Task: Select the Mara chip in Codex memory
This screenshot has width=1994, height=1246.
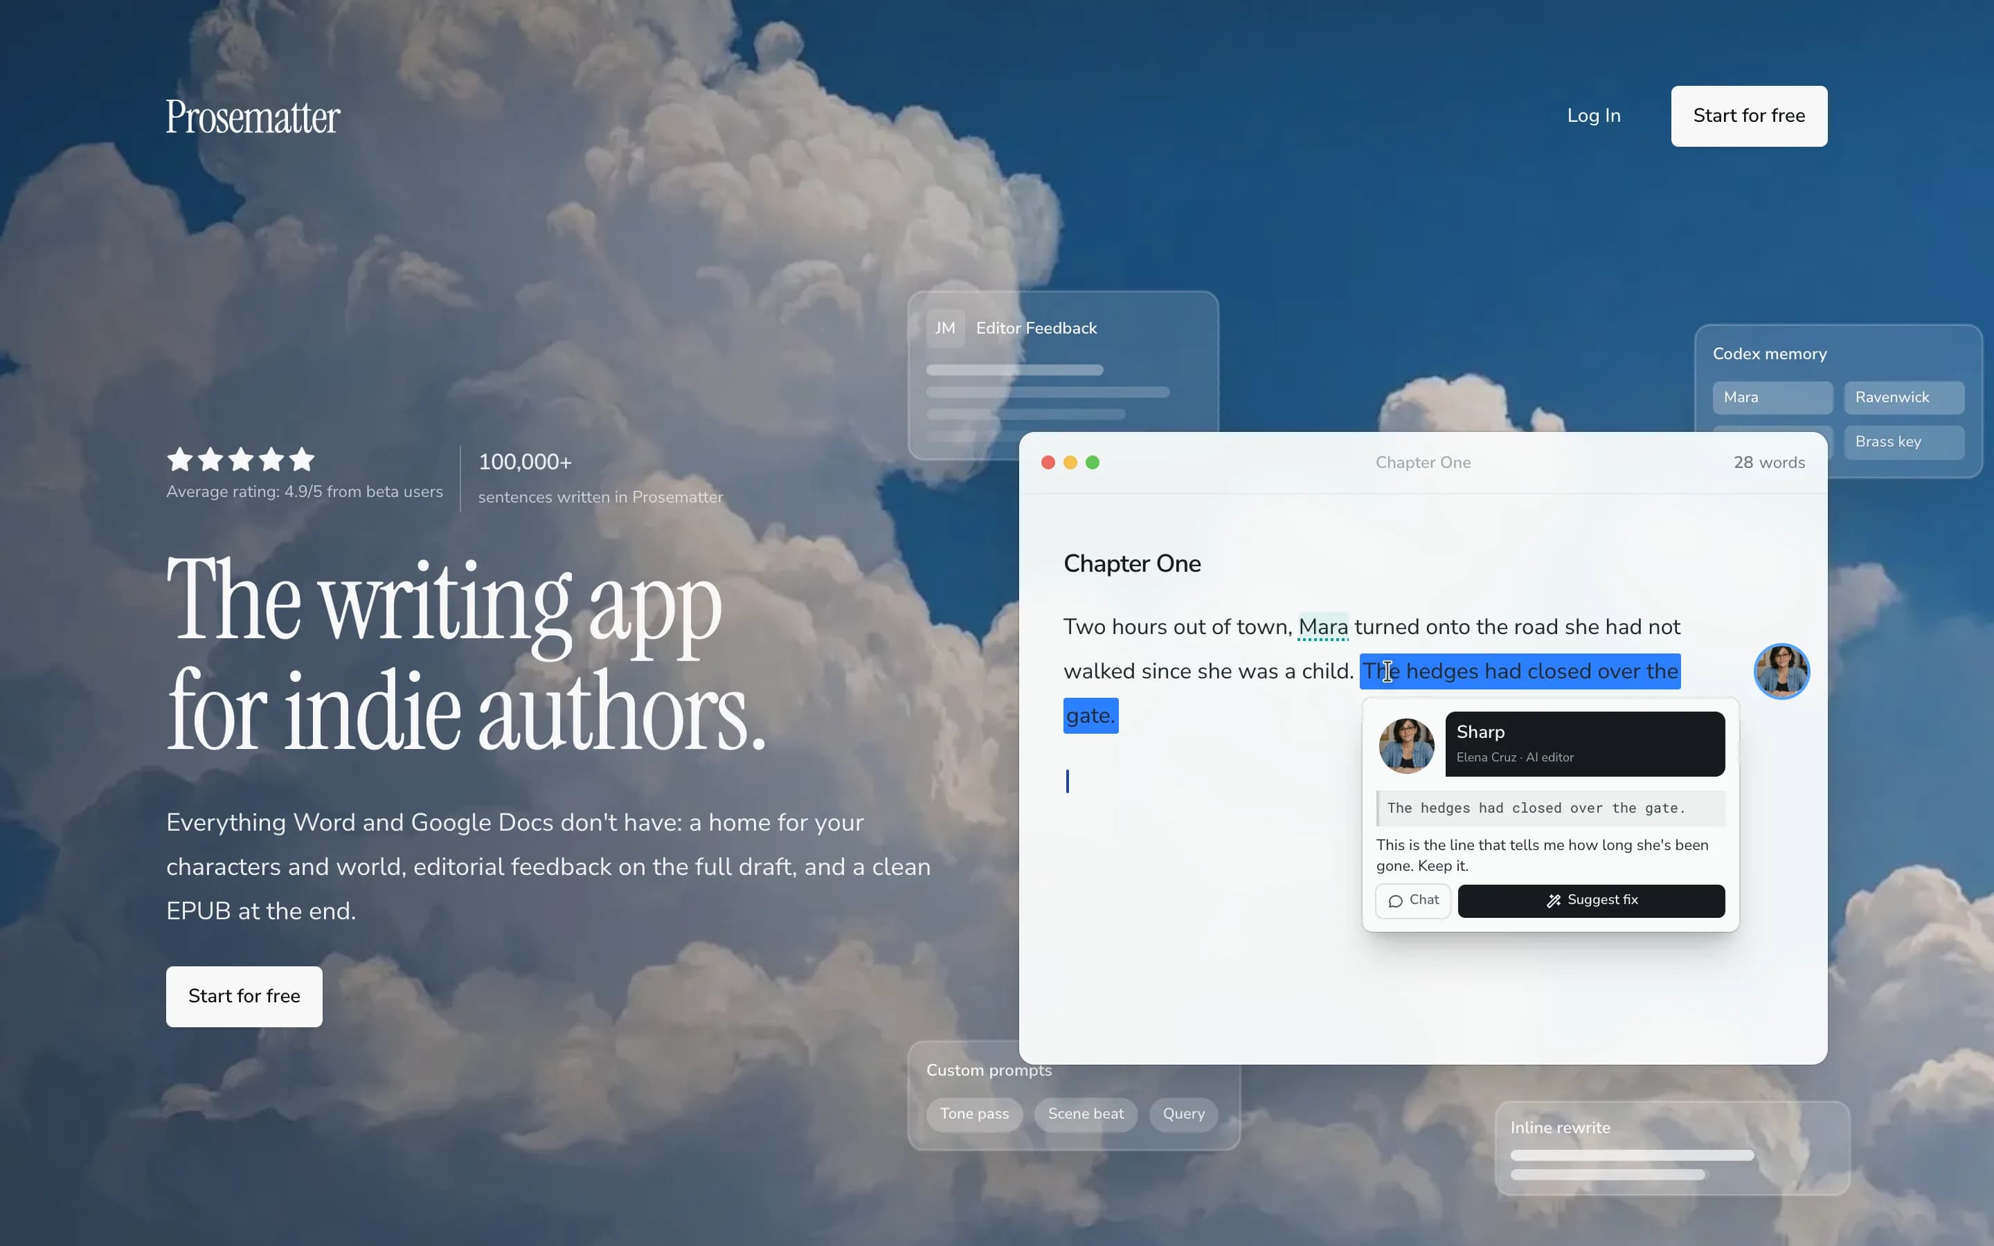Action: [1772, 397]
